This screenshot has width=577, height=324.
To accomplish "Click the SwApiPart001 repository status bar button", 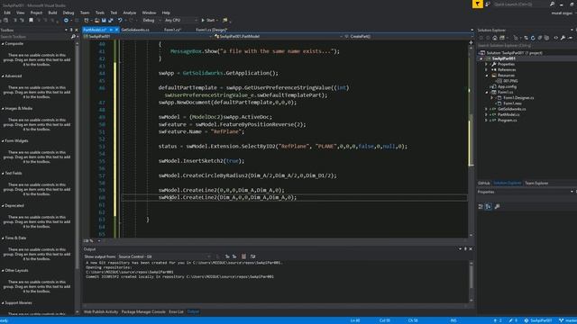I will [537, 320].
